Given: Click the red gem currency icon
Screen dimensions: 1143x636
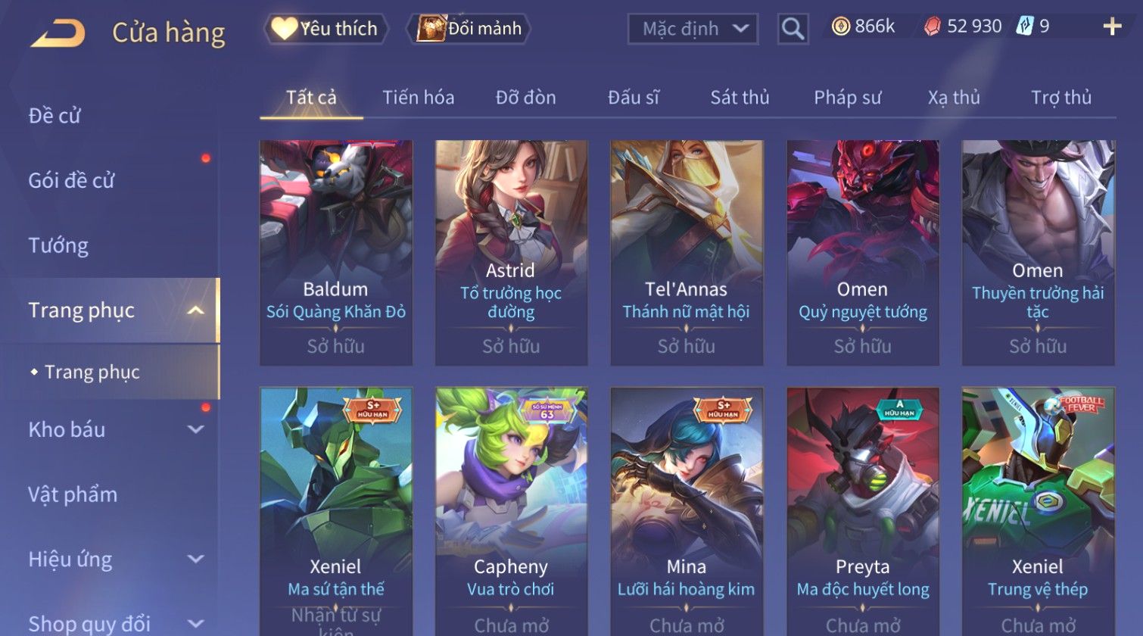Looking at the screenshot, I should click(x=933, y=27).
